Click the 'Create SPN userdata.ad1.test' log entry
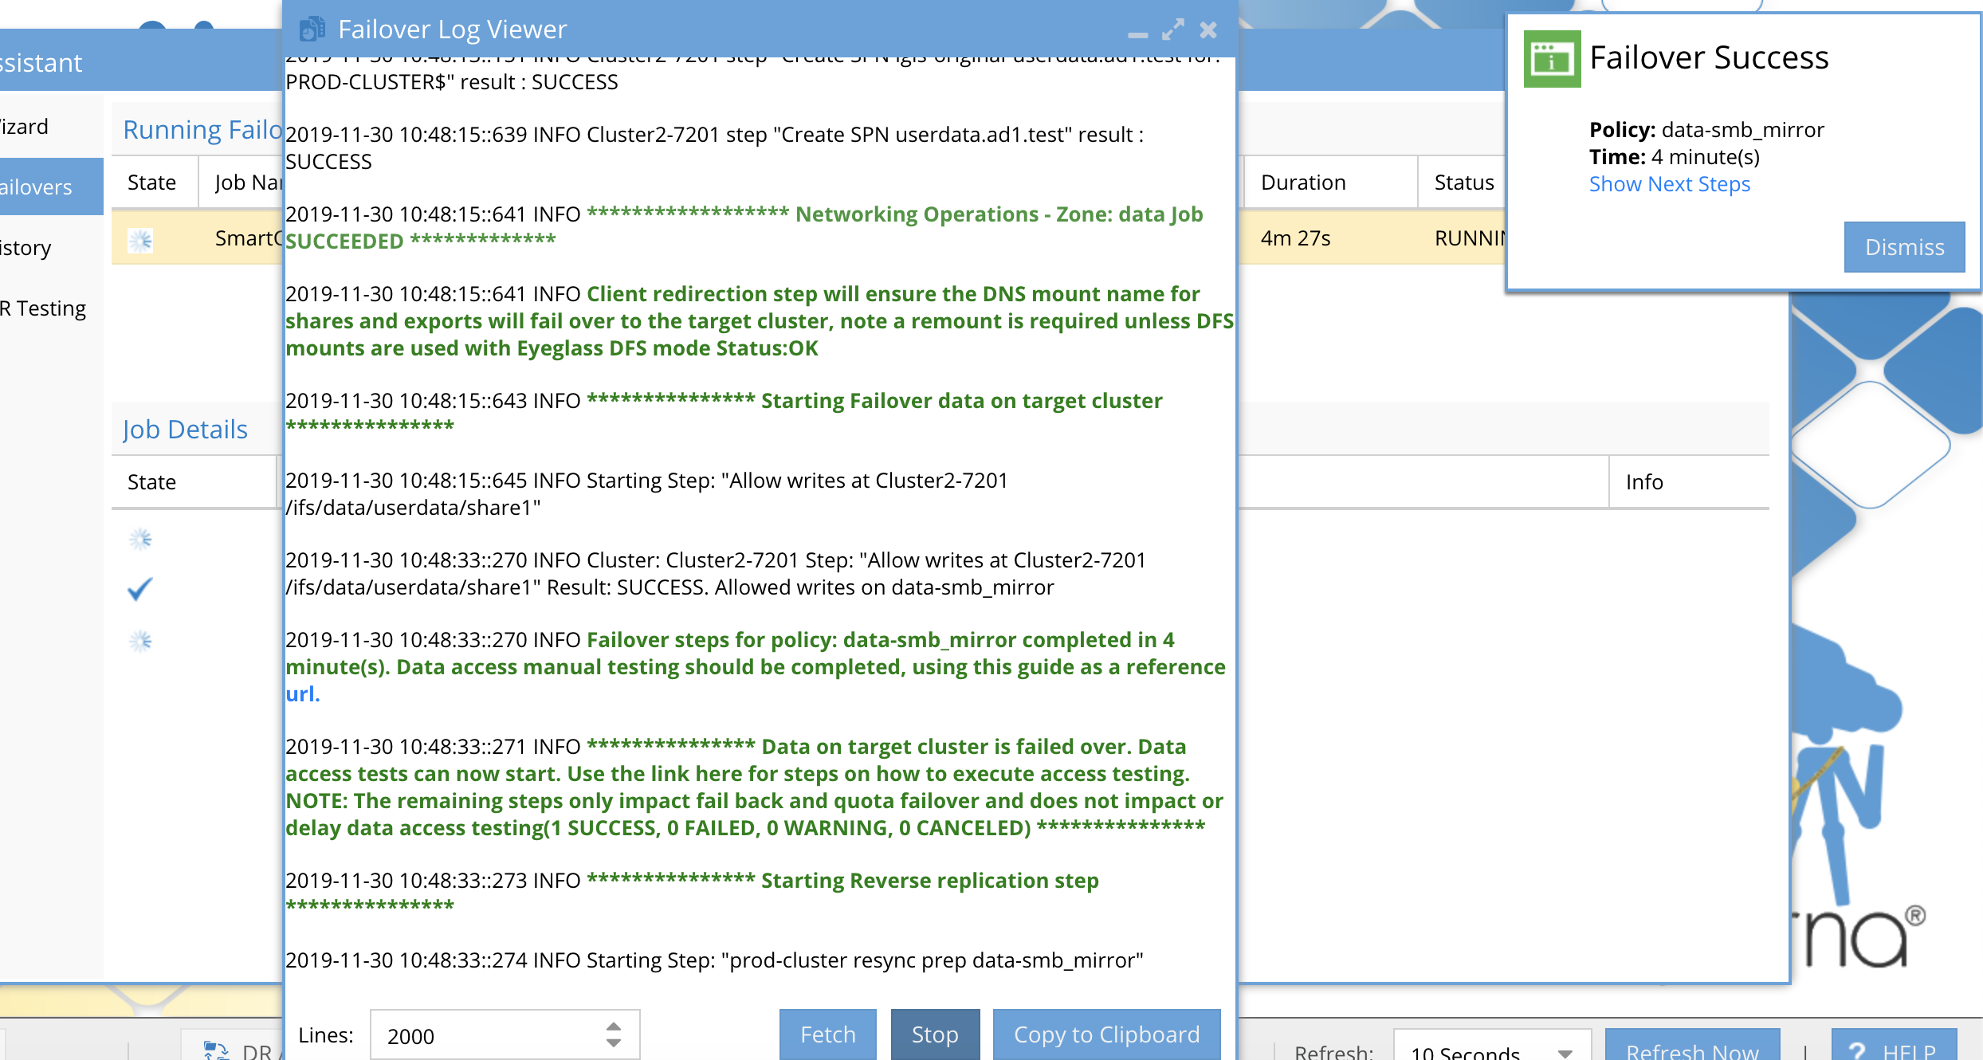The width and height of the screenshot is (1983, 1060). [714, 147]
